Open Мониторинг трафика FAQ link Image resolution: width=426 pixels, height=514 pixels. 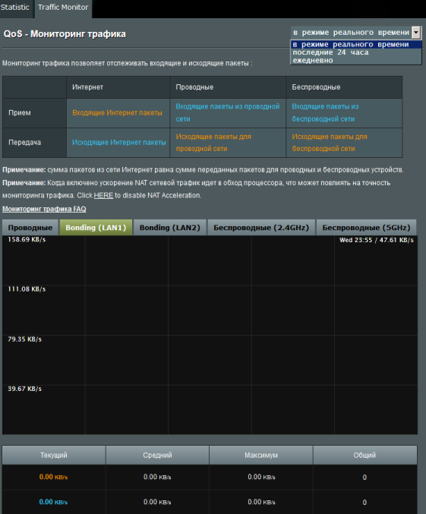(x=44, y=209)
